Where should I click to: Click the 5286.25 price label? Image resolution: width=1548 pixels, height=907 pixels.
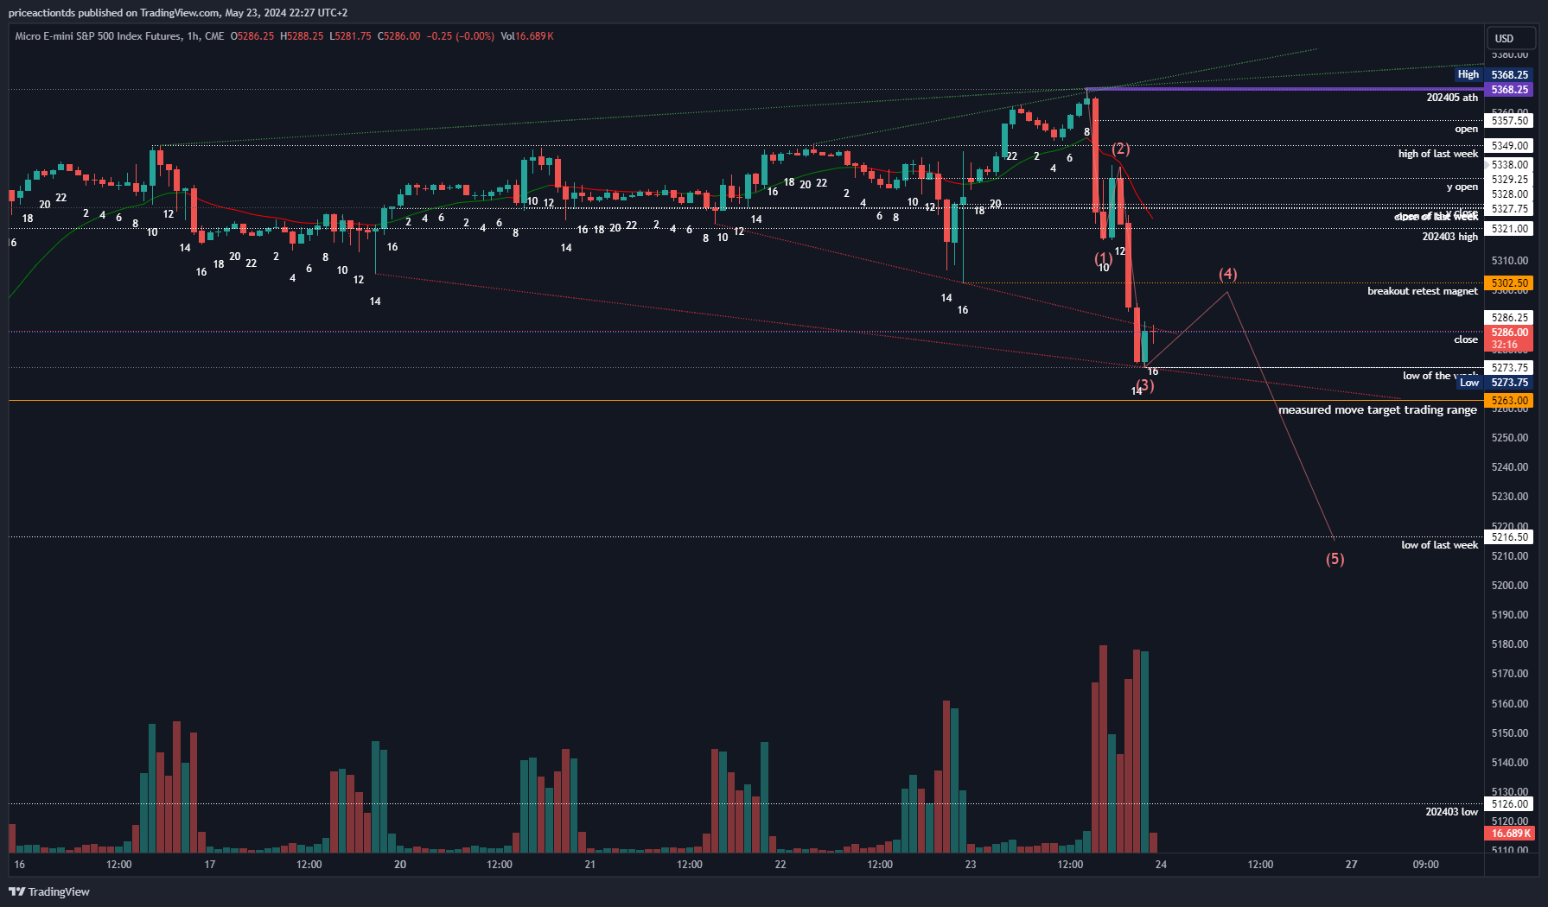1509,318
